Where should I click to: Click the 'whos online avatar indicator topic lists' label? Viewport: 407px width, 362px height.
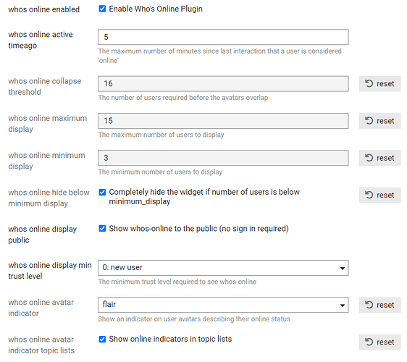coord(41,345)
